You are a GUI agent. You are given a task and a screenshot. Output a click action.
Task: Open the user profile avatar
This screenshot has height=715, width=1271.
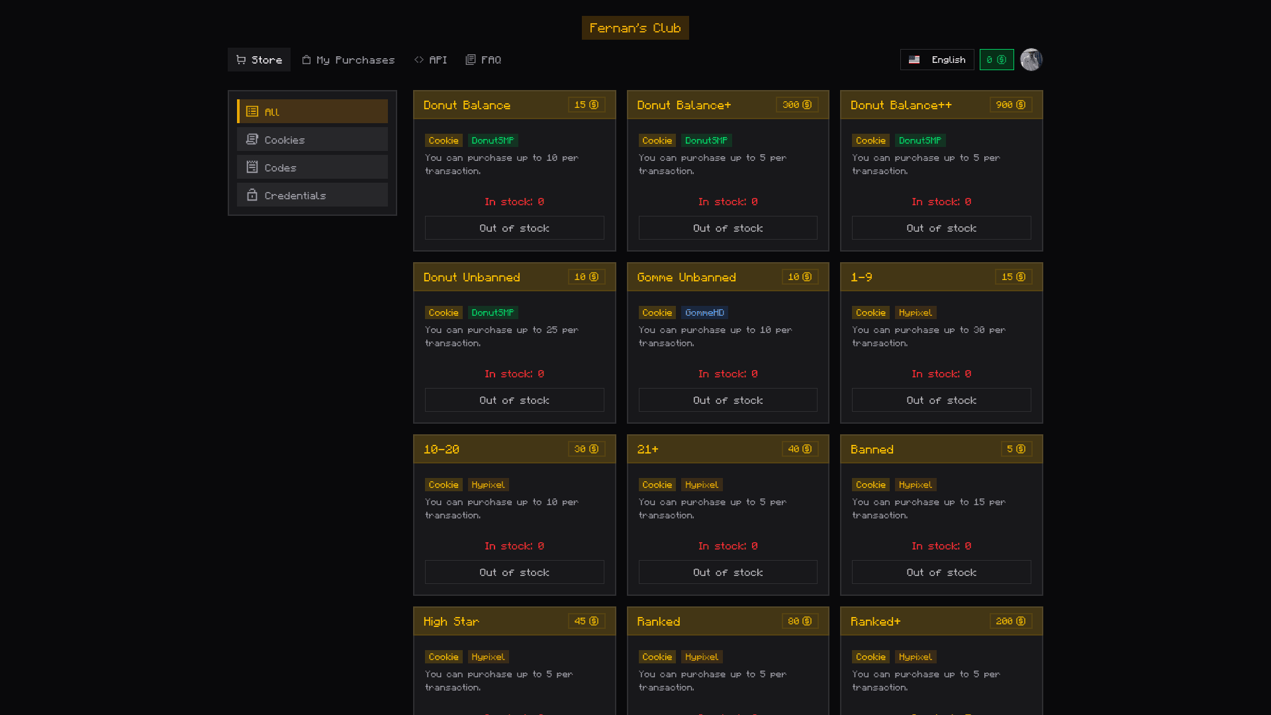coord(1031,60)
